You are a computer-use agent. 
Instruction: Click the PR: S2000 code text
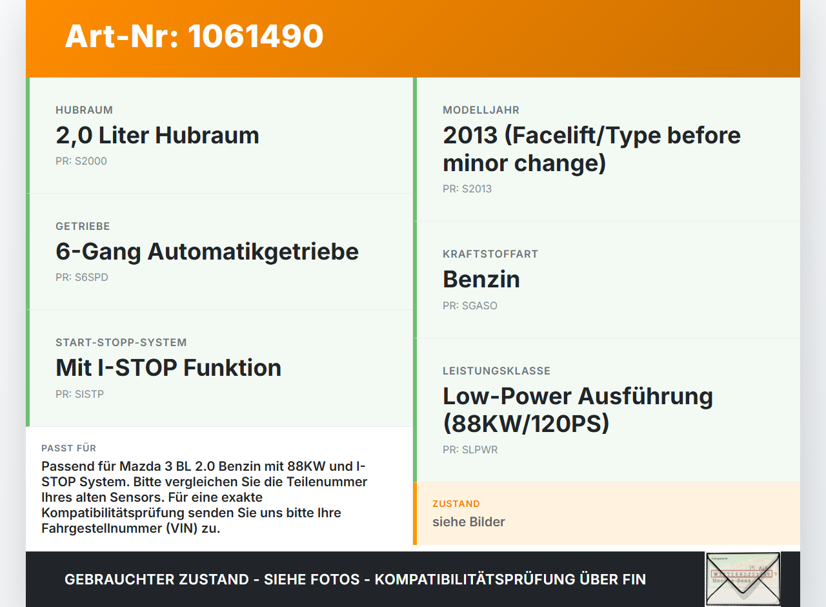81,161
